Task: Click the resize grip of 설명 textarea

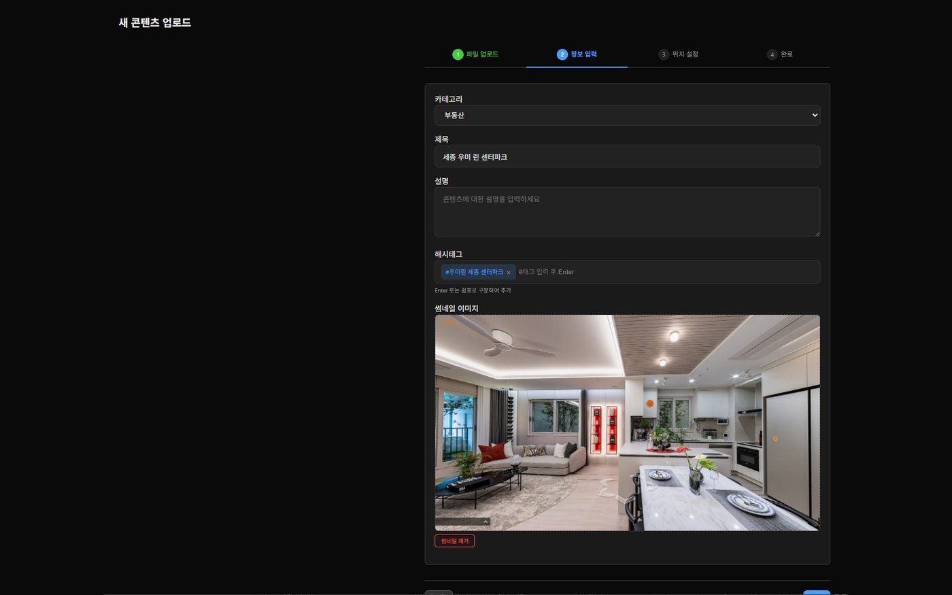Action: [x=817, y=234]
